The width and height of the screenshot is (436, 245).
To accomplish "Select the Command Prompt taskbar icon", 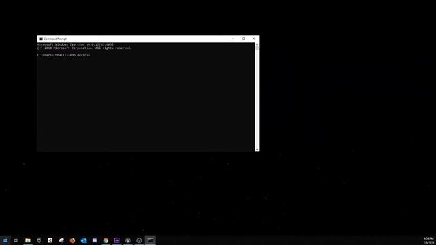I will pyautogui.click(x=150, y=240).
